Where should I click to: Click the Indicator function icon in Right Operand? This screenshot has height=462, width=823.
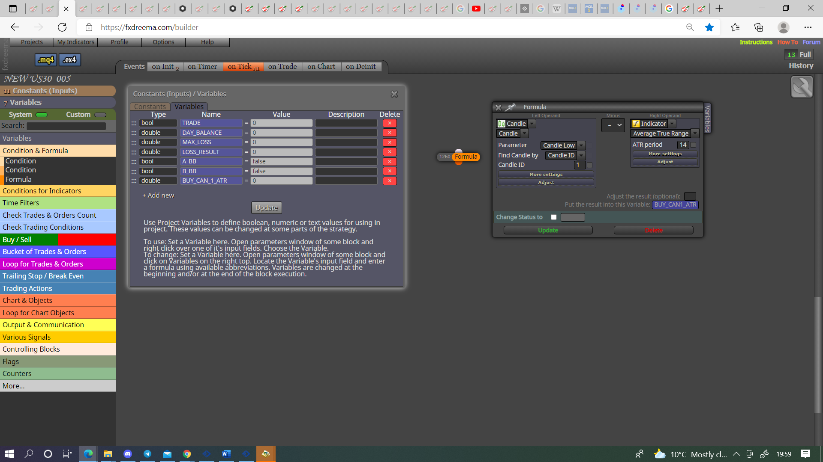click(x=636, y=124)
